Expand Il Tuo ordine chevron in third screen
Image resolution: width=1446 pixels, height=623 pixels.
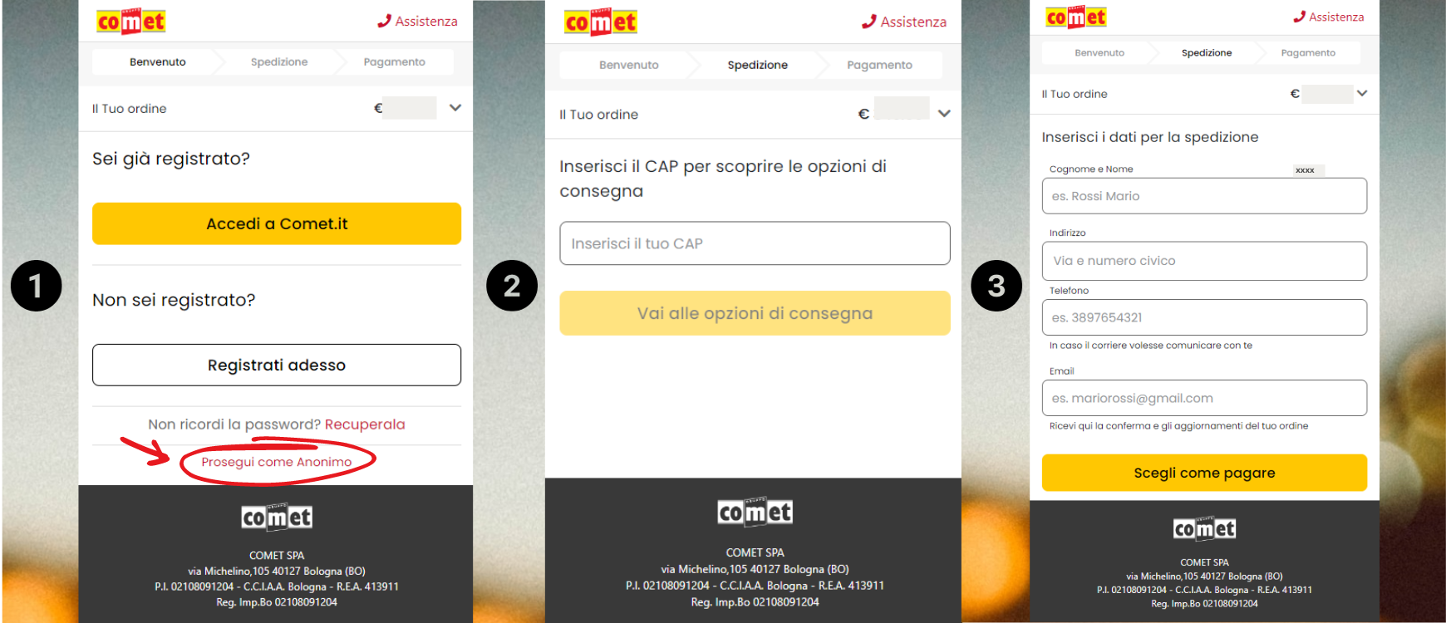[1362, 93]
